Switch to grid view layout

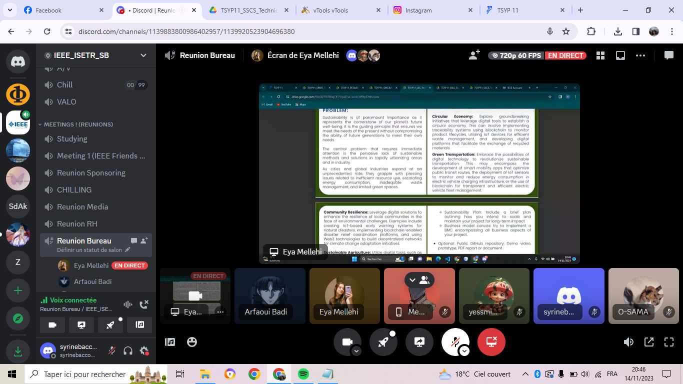pos(600,55)
